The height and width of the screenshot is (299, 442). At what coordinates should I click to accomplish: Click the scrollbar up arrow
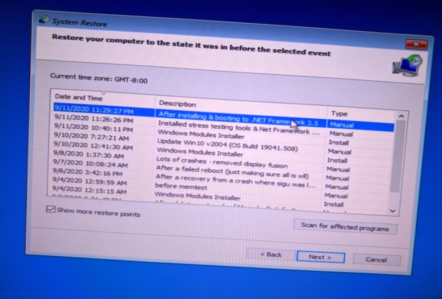pos(401,116)
